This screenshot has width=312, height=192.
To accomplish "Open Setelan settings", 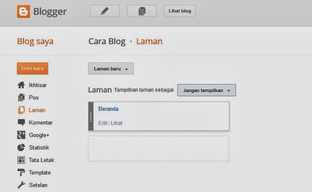I will [38, 185].
